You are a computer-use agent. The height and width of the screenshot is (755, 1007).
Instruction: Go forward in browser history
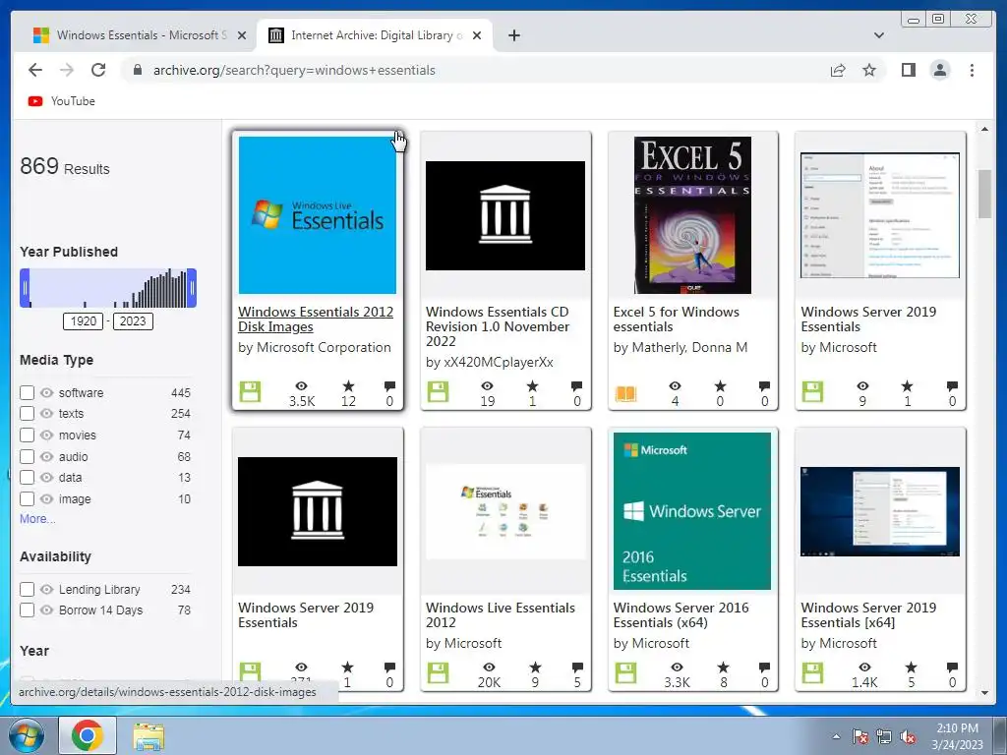(x=67, y=70)
